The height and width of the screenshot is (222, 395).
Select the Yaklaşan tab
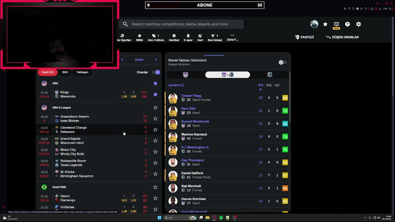(82, 72)
